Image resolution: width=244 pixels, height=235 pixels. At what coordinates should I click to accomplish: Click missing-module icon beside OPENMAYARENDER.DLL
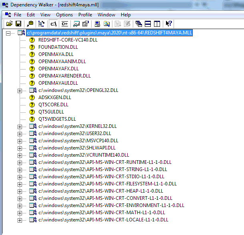[32, 76]
